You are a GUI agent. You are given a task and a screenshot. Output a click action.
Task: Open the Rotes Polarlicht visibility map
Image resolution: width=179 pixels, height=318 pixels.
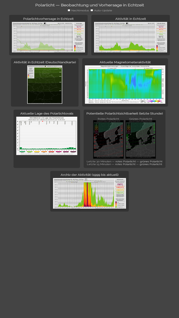pyautogui.click(x=108, y=140)
